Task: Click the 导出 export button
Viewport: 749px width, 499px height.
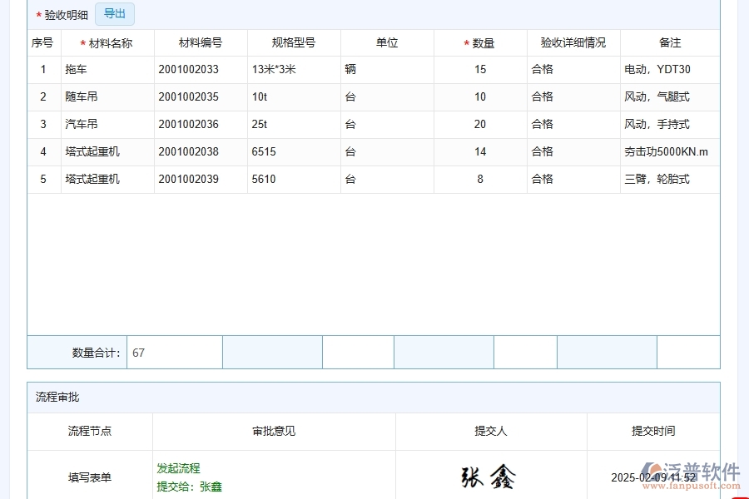Action: tap(114, 14)
